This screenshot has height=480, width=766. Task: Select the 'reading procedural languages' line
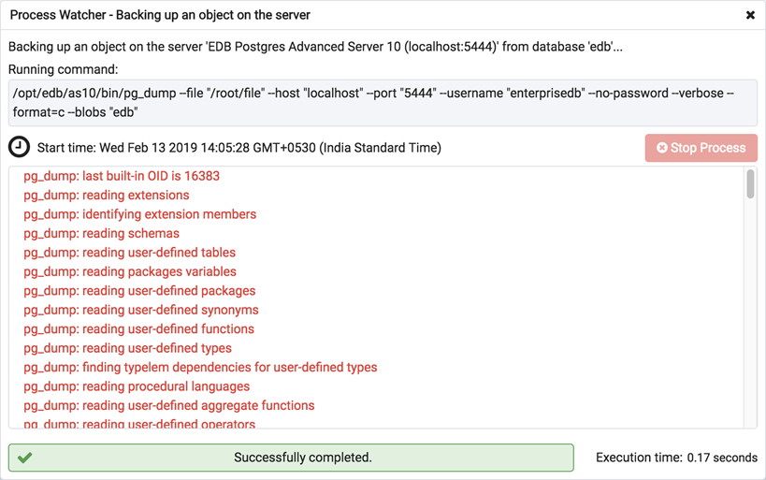click(137, 386)
